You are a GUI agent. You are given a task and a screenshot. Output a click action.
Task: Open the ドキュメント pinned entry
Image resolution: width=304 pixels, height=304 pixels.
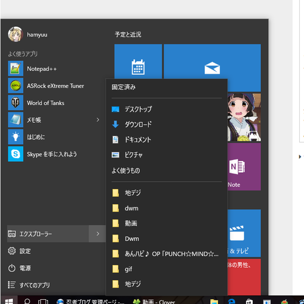coord(166,140)
